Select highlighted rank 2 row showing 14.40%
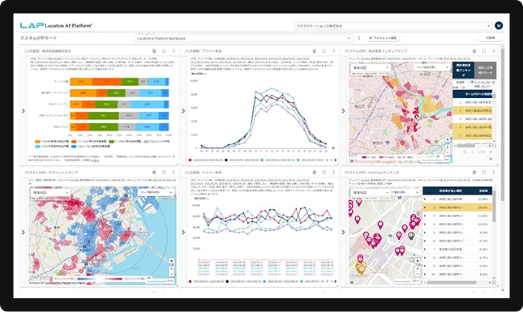The height and width of the screenshot is (312, 523). [x=457, y=207]
